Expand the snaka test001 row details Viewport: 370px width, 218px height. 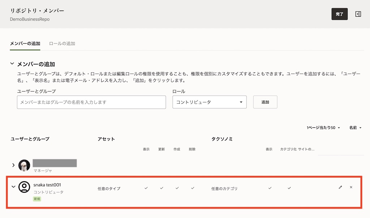tap(13, 187)
